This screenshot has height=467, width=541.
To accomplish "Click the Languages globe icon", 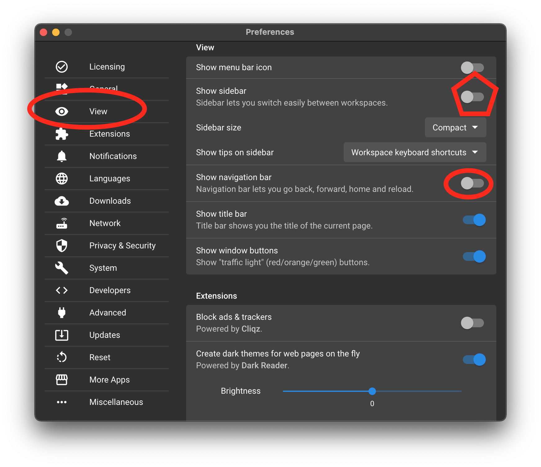I will pos(62,179).
